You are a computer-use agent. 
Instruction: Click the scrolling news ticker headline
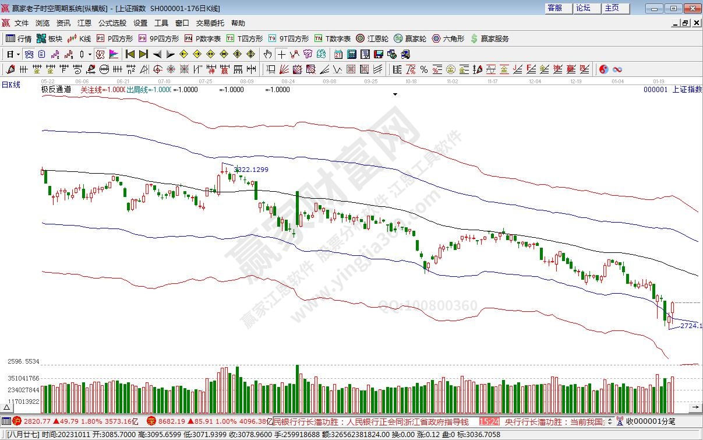coord(373,421)
